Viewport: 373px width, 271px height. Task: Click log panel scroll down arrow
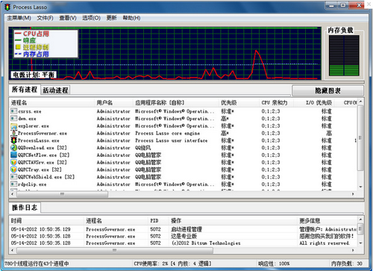tap(360, 243)
